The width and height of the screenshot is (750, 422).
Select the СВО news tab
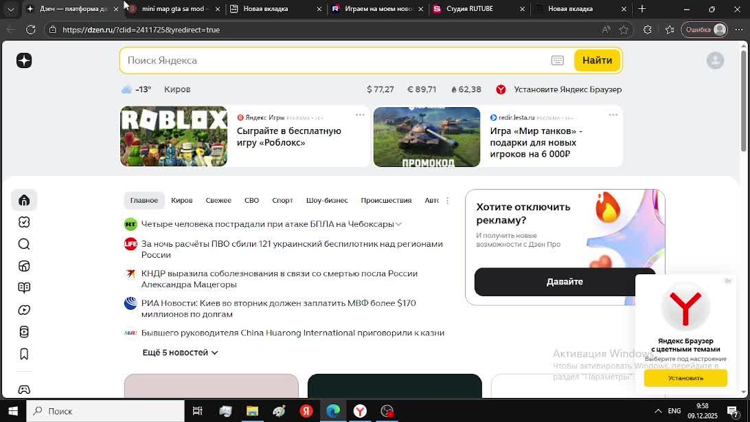(x=251, y=201)
